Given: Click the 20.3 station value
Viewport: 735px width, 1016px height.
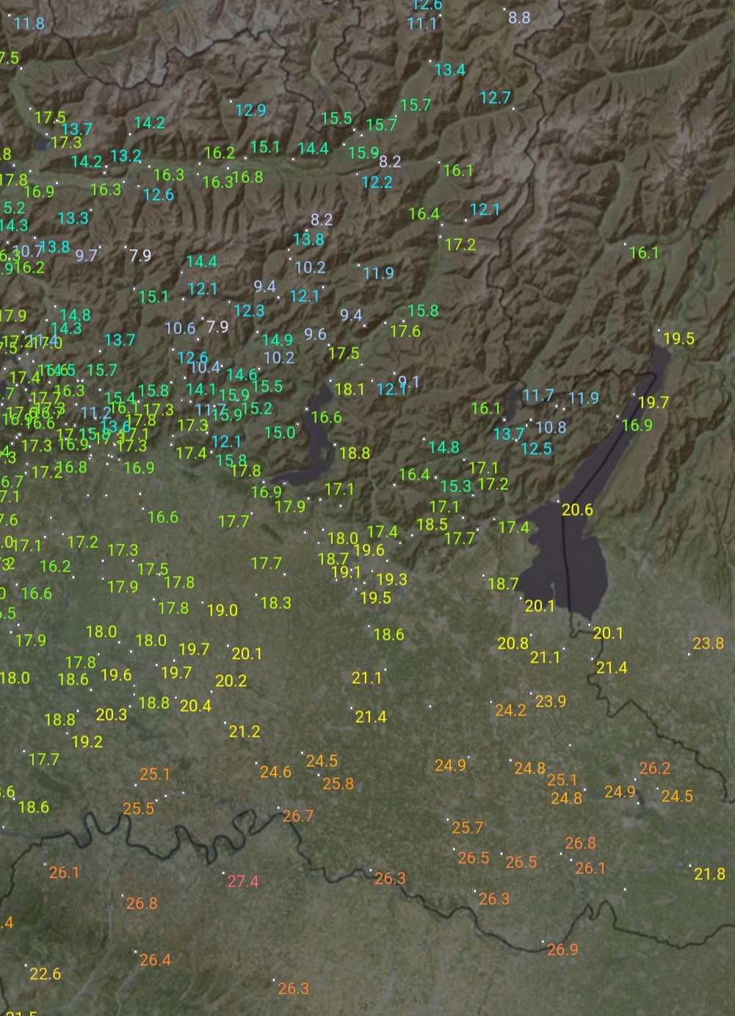Looking at the screenshot, I should click(x=112, y=715).
